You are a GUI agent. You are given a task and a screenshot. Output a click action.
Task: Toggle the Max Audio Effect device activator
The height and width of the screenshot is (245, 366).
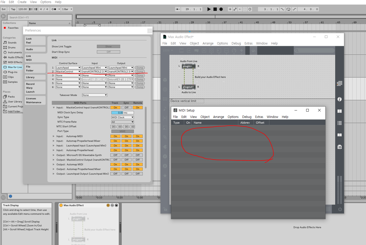(x=61, y=205)
